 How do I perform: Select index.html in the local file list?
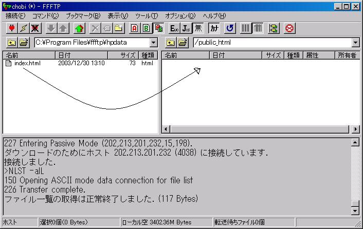pos(27,63)
